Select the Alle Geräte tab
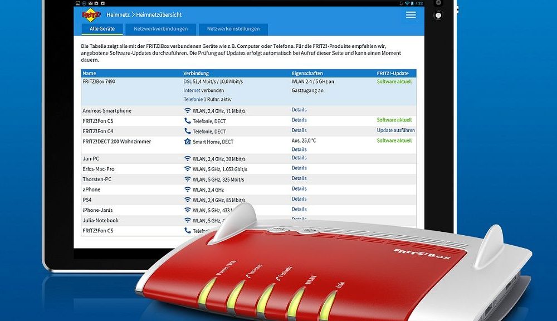This screenshot has height=321, width=557. pos(101,29)
